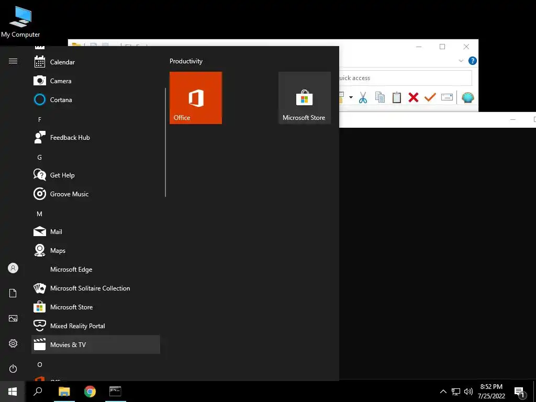Click the Start menu app list scrollbar
The width and height of the screenshot is (536, 402).
click(165, 142)
